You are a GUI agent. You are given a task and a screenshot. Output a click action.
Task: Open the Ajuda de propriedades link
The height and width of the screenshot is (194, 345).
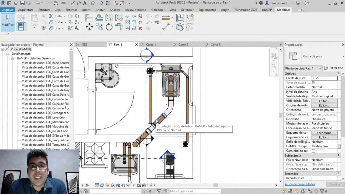300,184
